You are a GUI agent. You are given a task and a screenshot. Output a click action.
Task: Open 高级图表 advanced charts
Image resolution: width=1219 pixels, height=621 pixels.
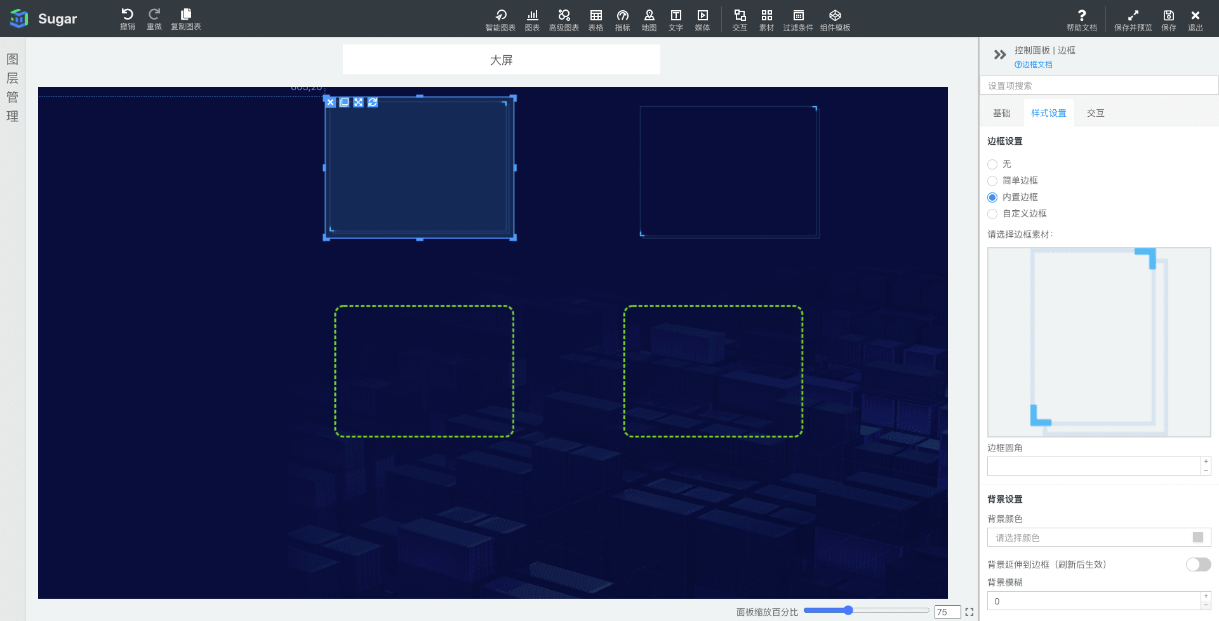pos(564,20)
